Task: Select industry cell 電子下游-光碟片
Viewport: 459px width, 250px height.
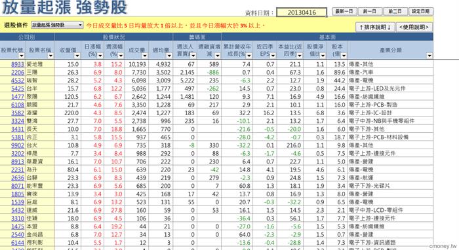Action: 391,186
